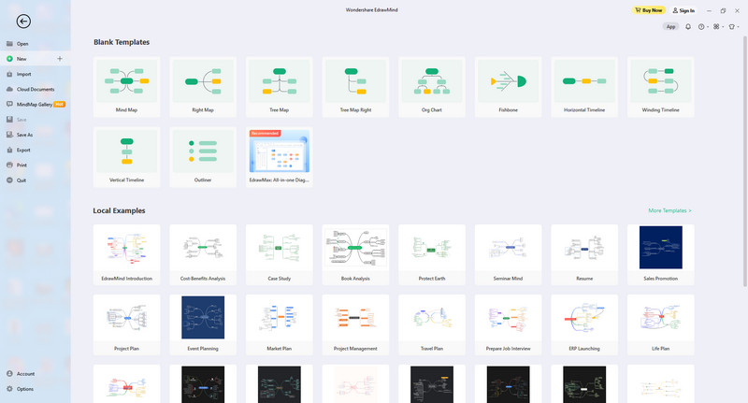Open the ERP Launching example

pos(584,324)
